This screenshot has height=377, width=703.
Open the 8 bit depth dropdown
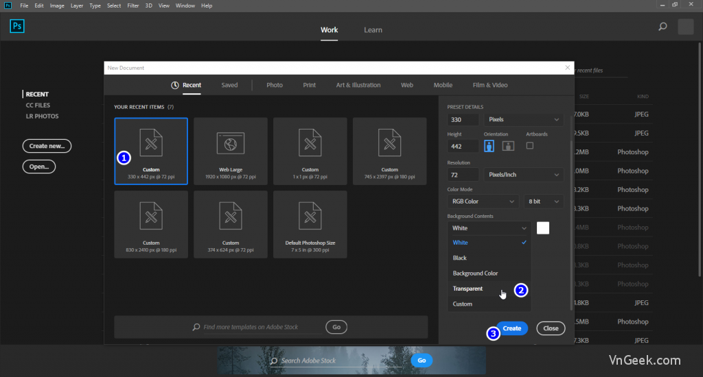tap(544, 202)
